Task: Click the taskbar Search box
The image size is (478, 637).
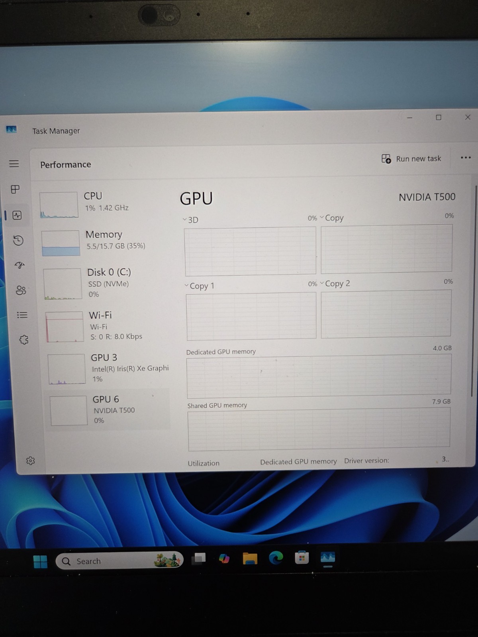Action: [x=119, y=561]
